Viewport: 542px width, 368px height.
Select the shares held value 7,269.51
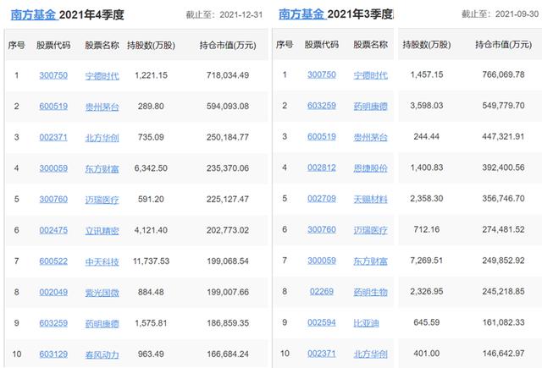(427, 261)
